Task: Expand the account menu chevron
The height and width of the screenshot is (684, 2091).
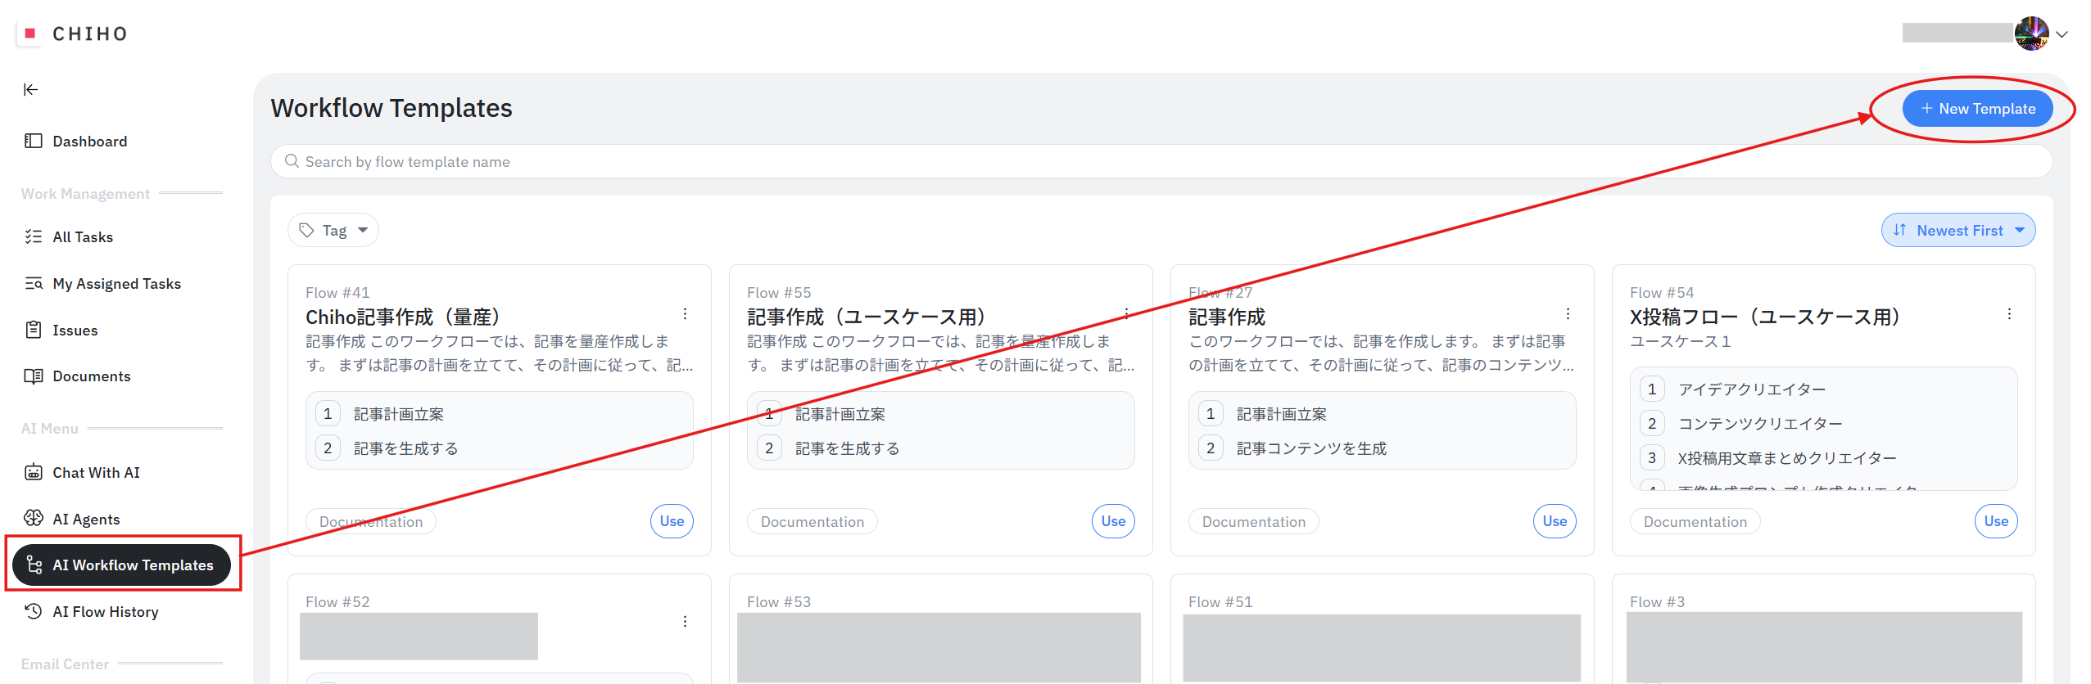Action: [2062, 34]
